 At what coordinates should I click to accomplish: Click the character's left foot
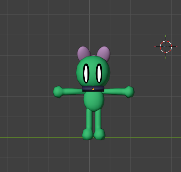pyautogui.click(x=87, y=134)
